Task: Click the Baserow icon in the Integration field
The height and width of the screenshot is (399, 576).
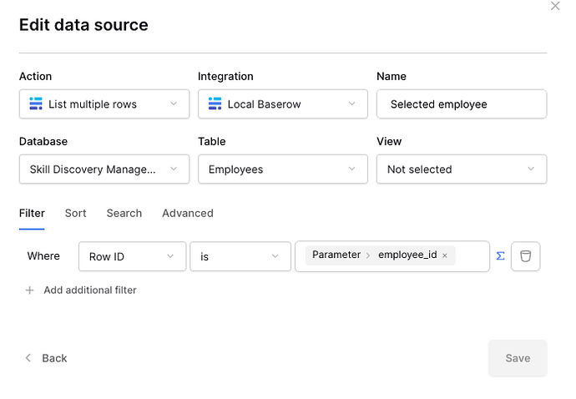Action: [215, 104]
